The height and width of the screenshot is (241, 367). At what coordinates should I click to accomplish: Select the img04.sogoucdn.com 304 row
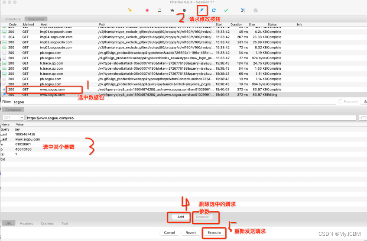point(184,37)
